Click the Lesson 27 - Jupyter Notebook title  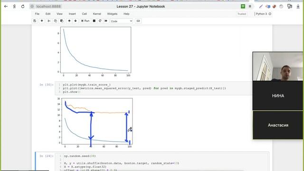point(141,6)
